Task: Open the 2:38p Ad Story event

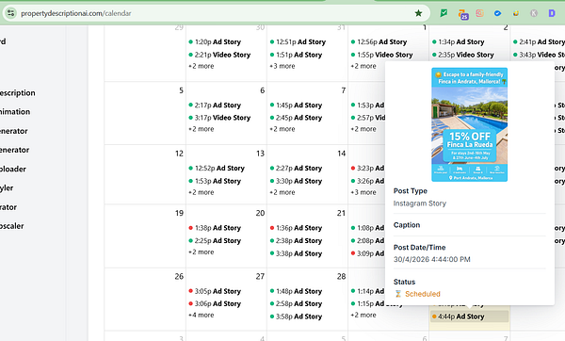Action: coord(296,241)
